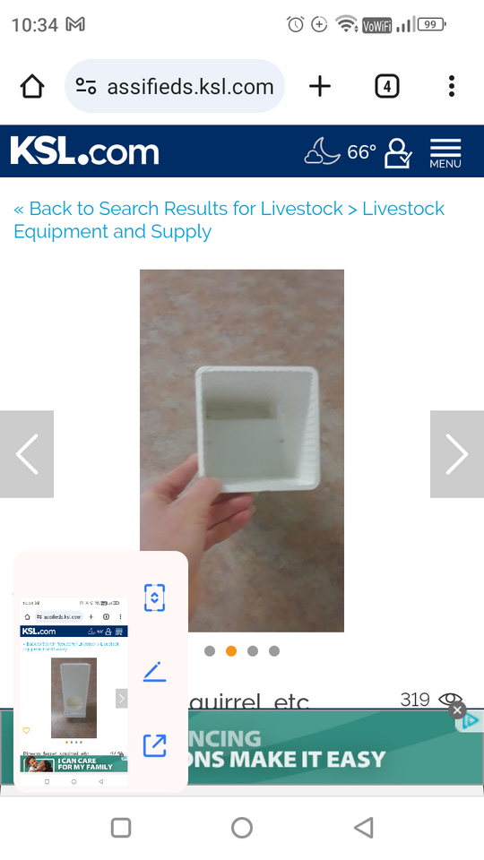484x860 pixels.
Task: Check the 66° weather icon
Action: (341, 150)
